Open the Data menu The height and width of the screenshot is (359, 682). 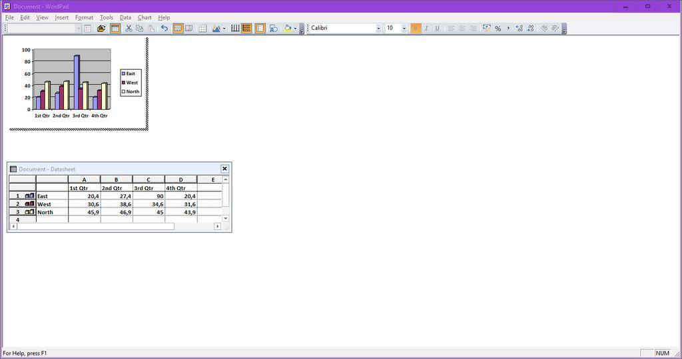click(x=125, y=17)
